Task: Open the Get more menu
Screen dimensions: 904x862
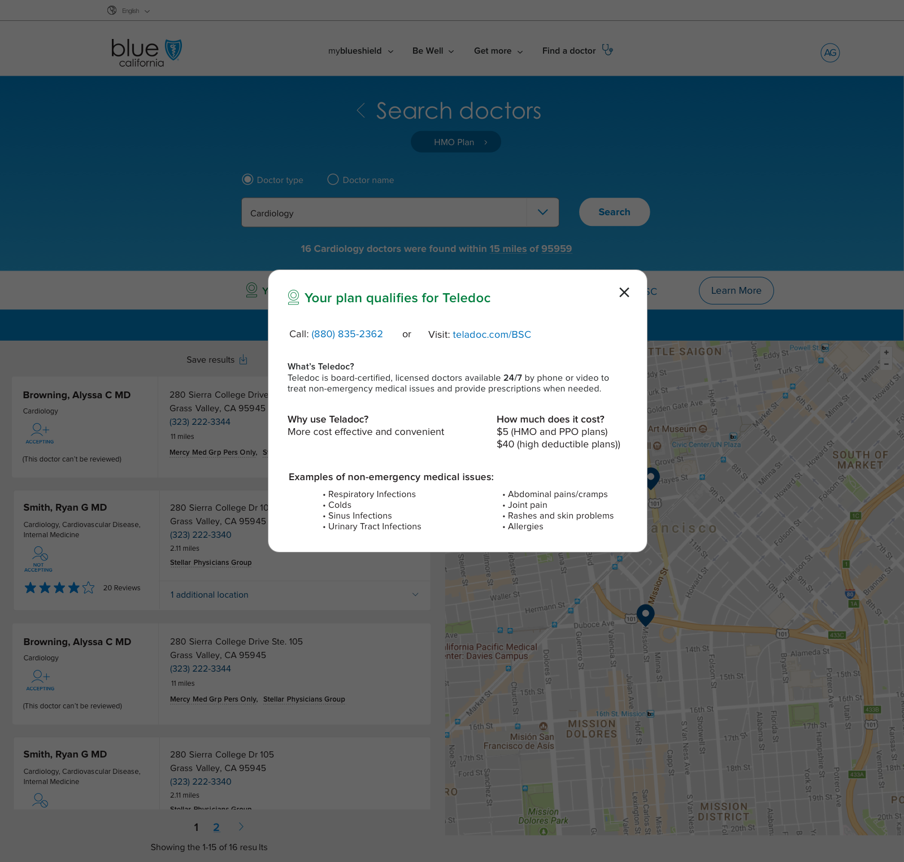Action: coord(498,51)
